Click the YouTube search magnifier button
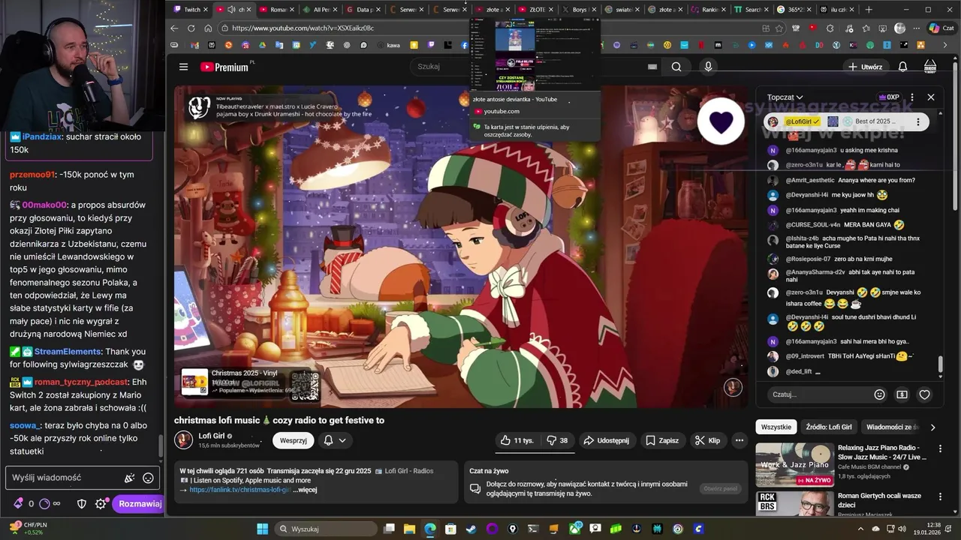Image resolution: width=961 pixels, height=540 pixels. click(x=676, y=67)
